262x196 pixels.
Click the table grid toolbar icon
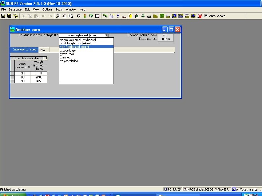pyautogui.click(x=97, y=16)
